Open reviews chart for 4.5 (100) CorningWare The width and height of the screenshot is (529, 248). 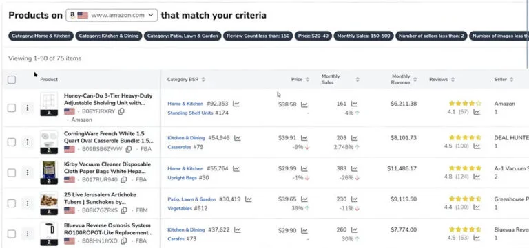click(477, 146)
